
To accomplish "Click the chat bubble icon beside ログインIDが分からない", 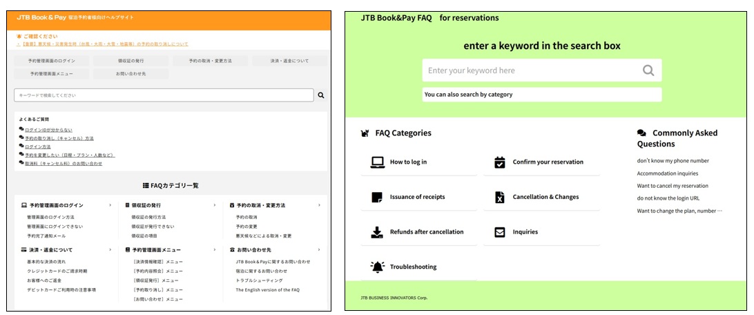I will click(x=21, y=129).
